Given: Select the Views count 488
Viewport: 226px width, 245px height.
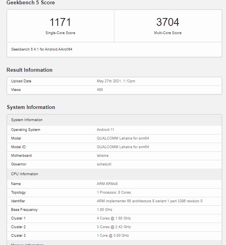Looking at the screenshot, I should pyautogui.click(x=100, y=90).
